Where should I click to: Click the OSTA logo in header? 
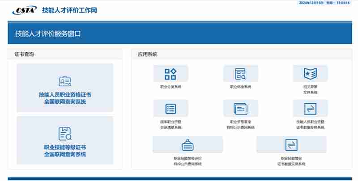tap(23, 10)
